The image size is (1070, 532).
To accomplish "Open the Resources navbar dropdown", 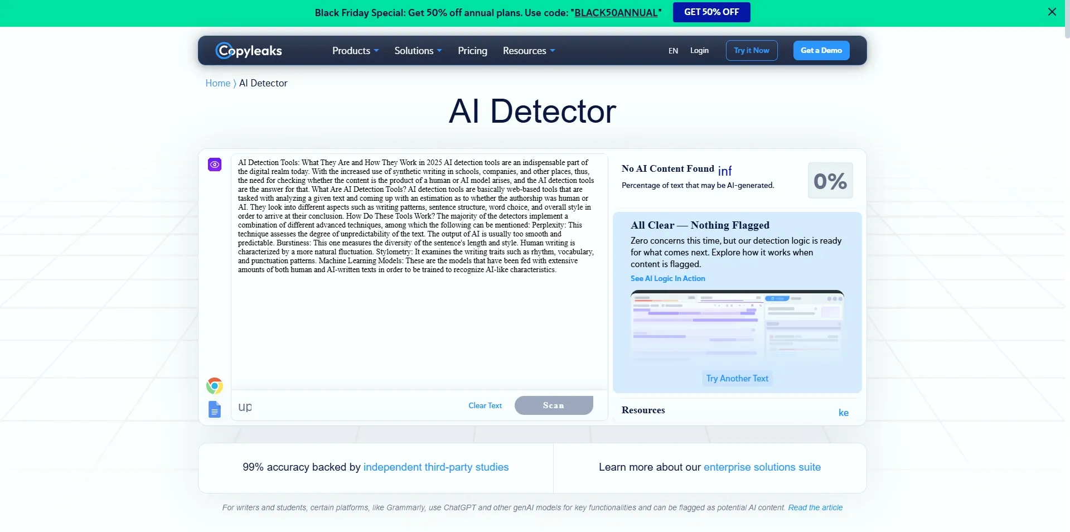I will click(529, 51).
